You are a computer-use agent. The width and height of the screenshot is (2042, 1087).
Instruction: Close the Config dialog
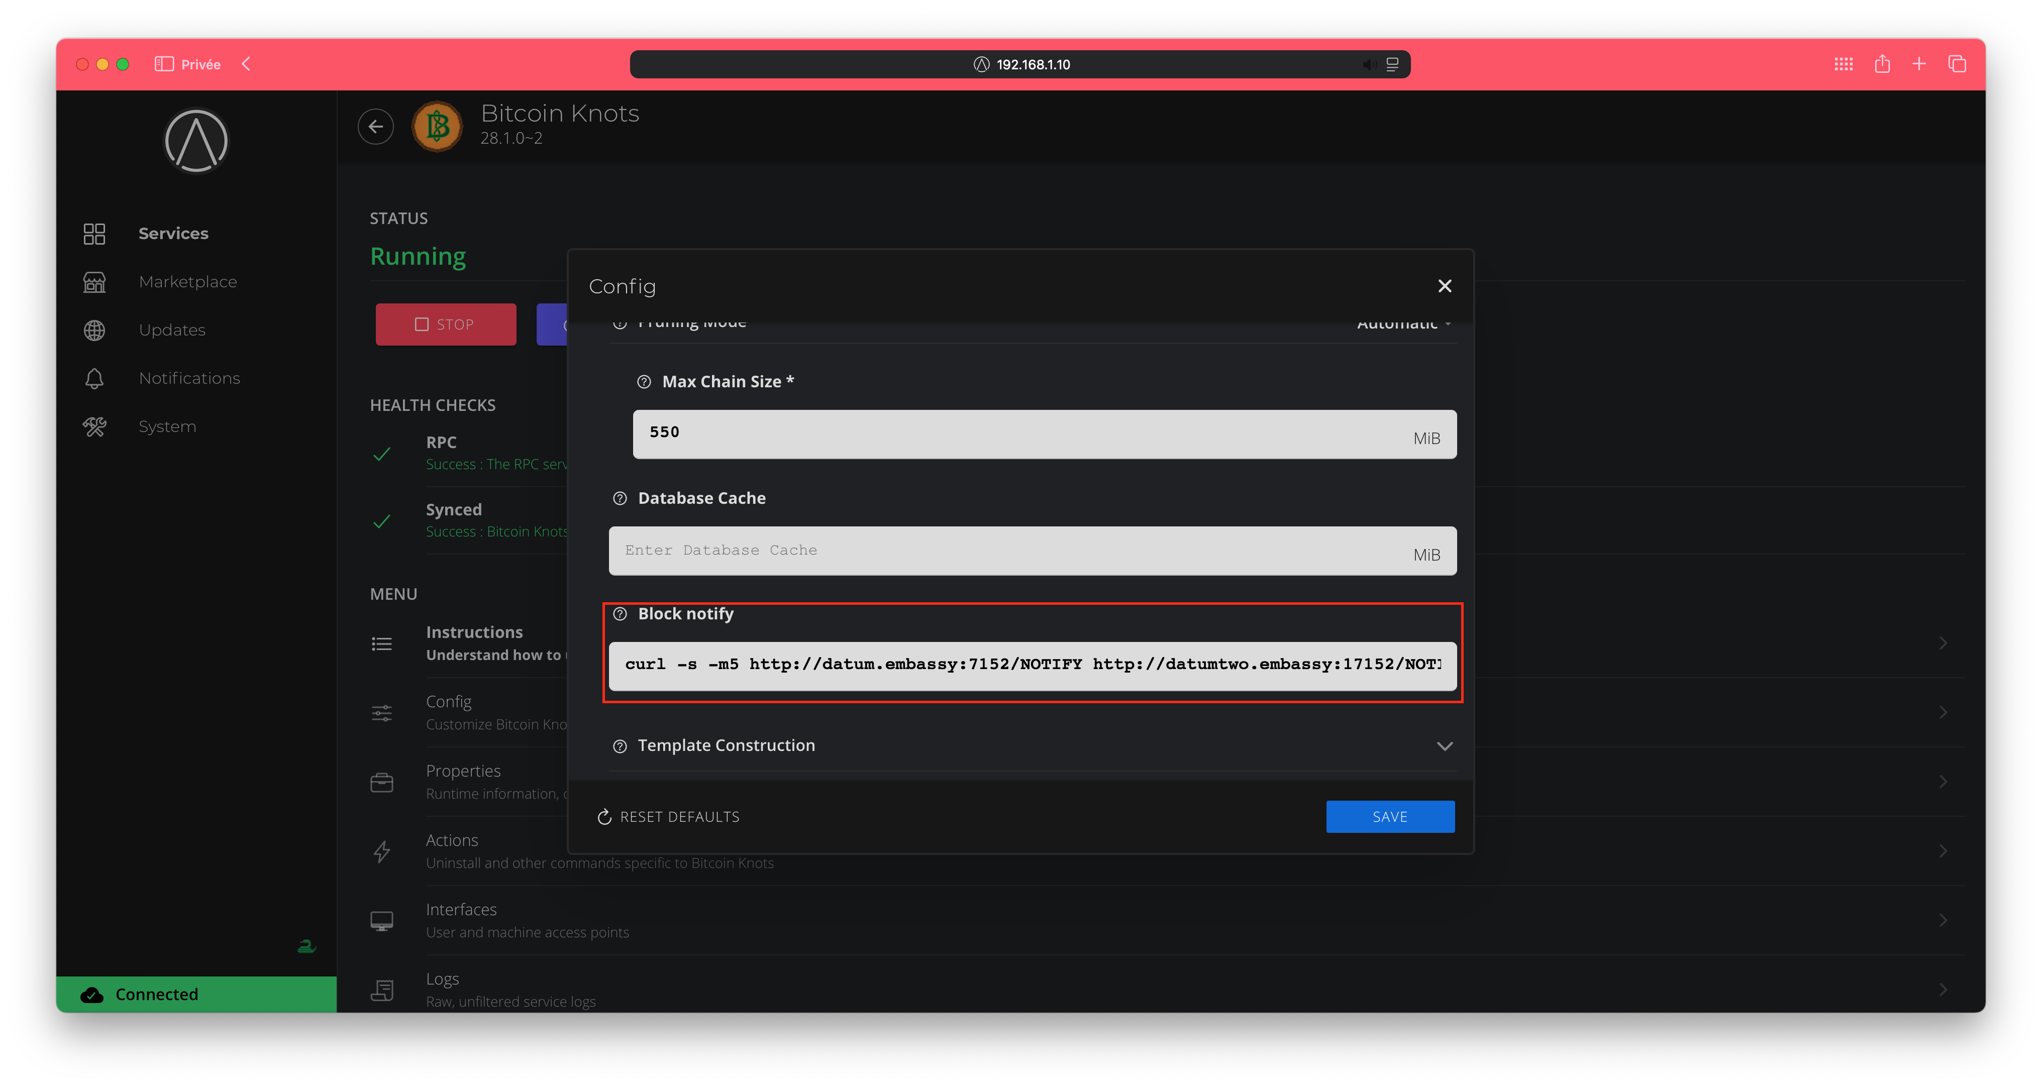click(x=1444, y=286)
